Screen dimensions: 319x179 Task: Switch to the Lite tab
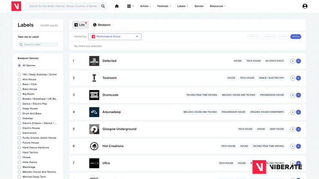pyautogui.click(x=80, y=25)
